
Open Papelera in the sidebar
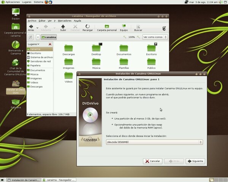(x=40, y=66)
